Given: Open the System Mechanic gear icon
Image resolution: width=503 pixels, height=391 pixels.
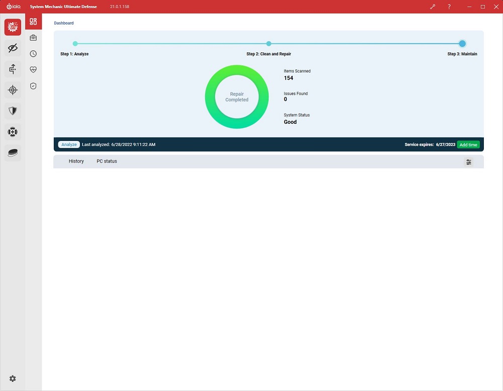Looking at the screenshot, I should [13, 27].
